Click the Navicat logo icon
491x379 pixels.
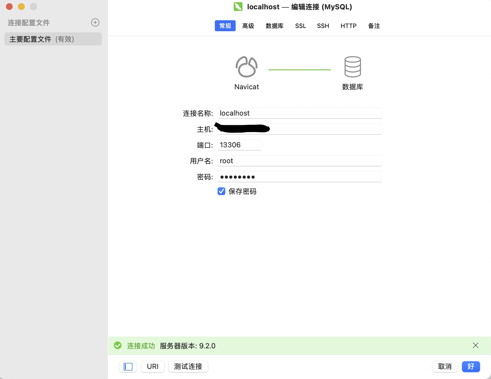[x=247, y=67]
